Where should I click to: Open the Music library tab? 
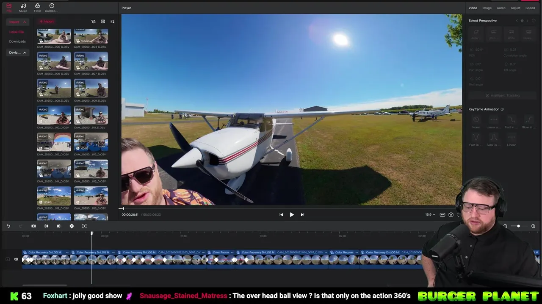[23, 8]
